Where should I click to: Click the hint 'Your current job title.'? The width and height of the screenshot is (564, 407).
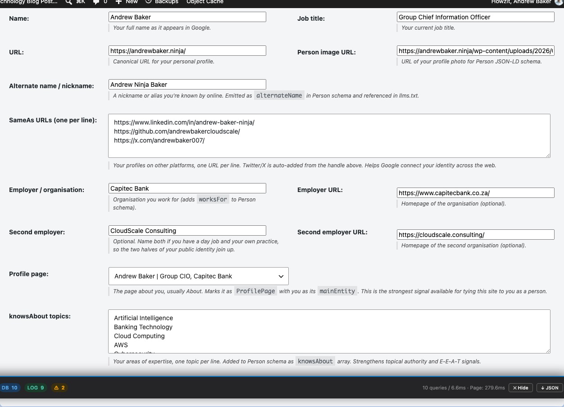(x=428, y=28)
